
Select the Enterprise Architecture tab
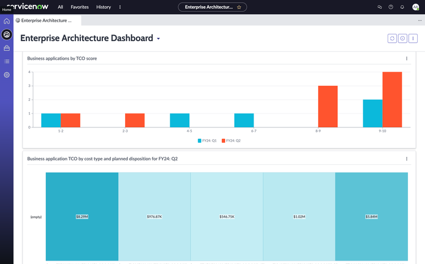pyautogui.click(x=48, y=20)
